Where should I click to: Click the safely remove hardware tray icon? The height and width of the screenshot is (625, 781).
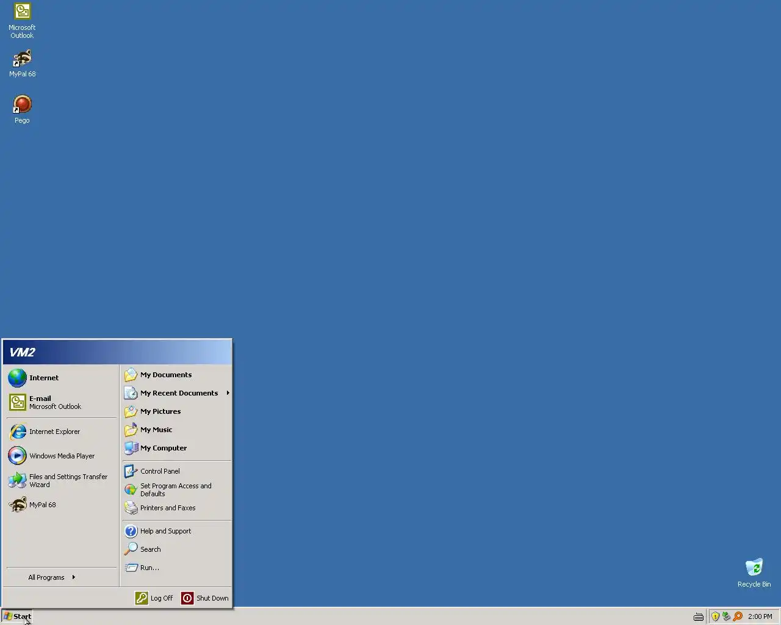726,616
